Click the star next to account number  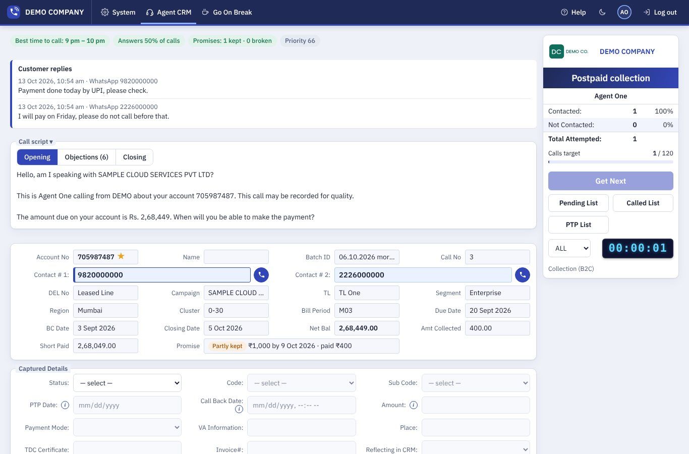[121, 256]
